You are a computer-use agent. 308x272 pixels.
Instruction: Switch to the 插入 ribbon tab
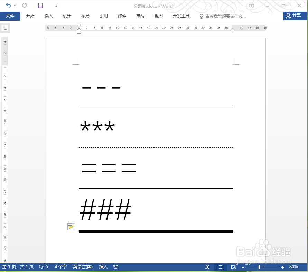48,16
